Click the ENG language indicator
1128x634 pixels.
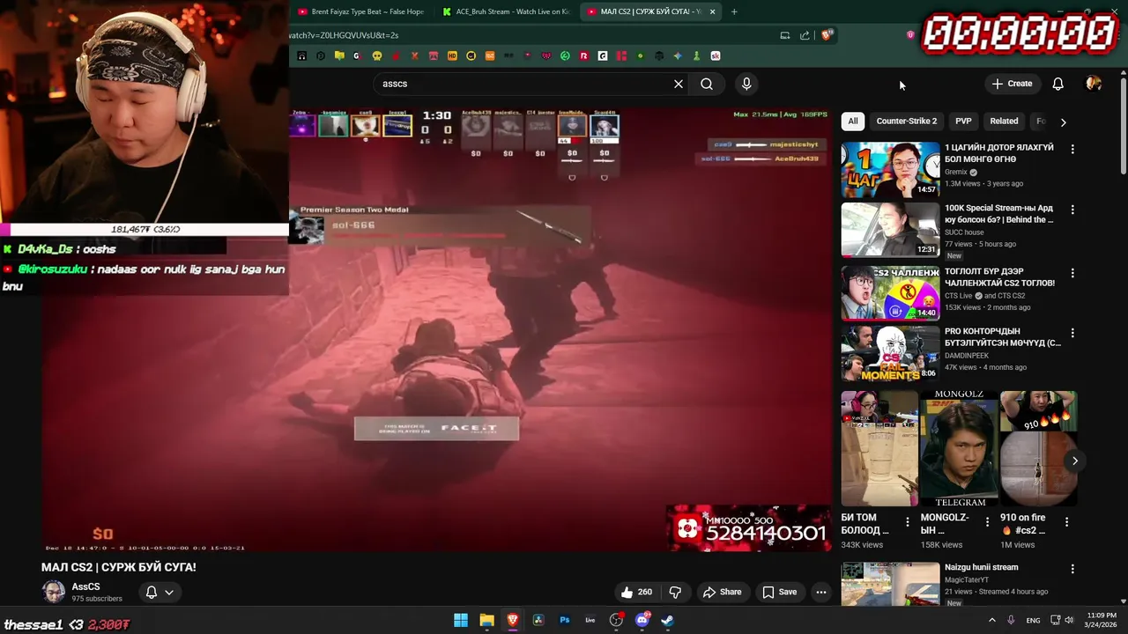1033,620
